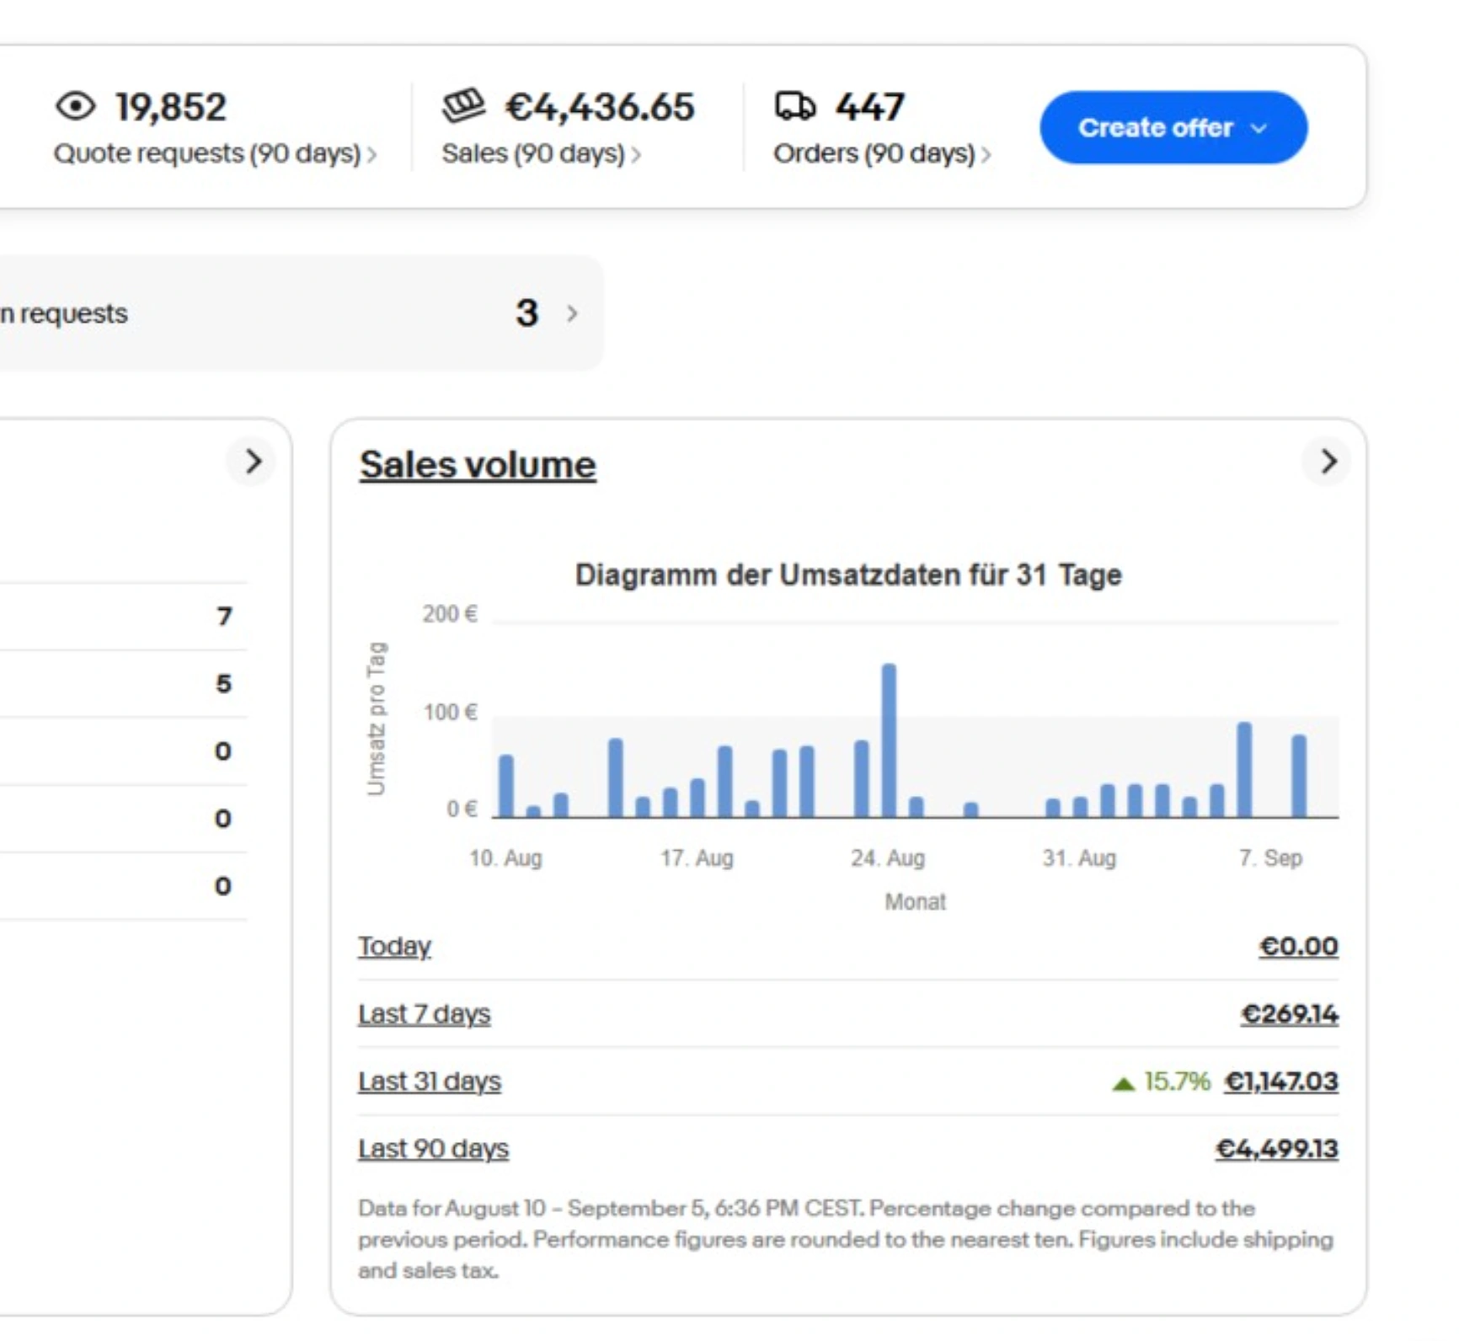The width and height of the screenshot is (1459, 1341).
Task: Click the €4,499.13 amount
Action: [x=1277, y=1149]
